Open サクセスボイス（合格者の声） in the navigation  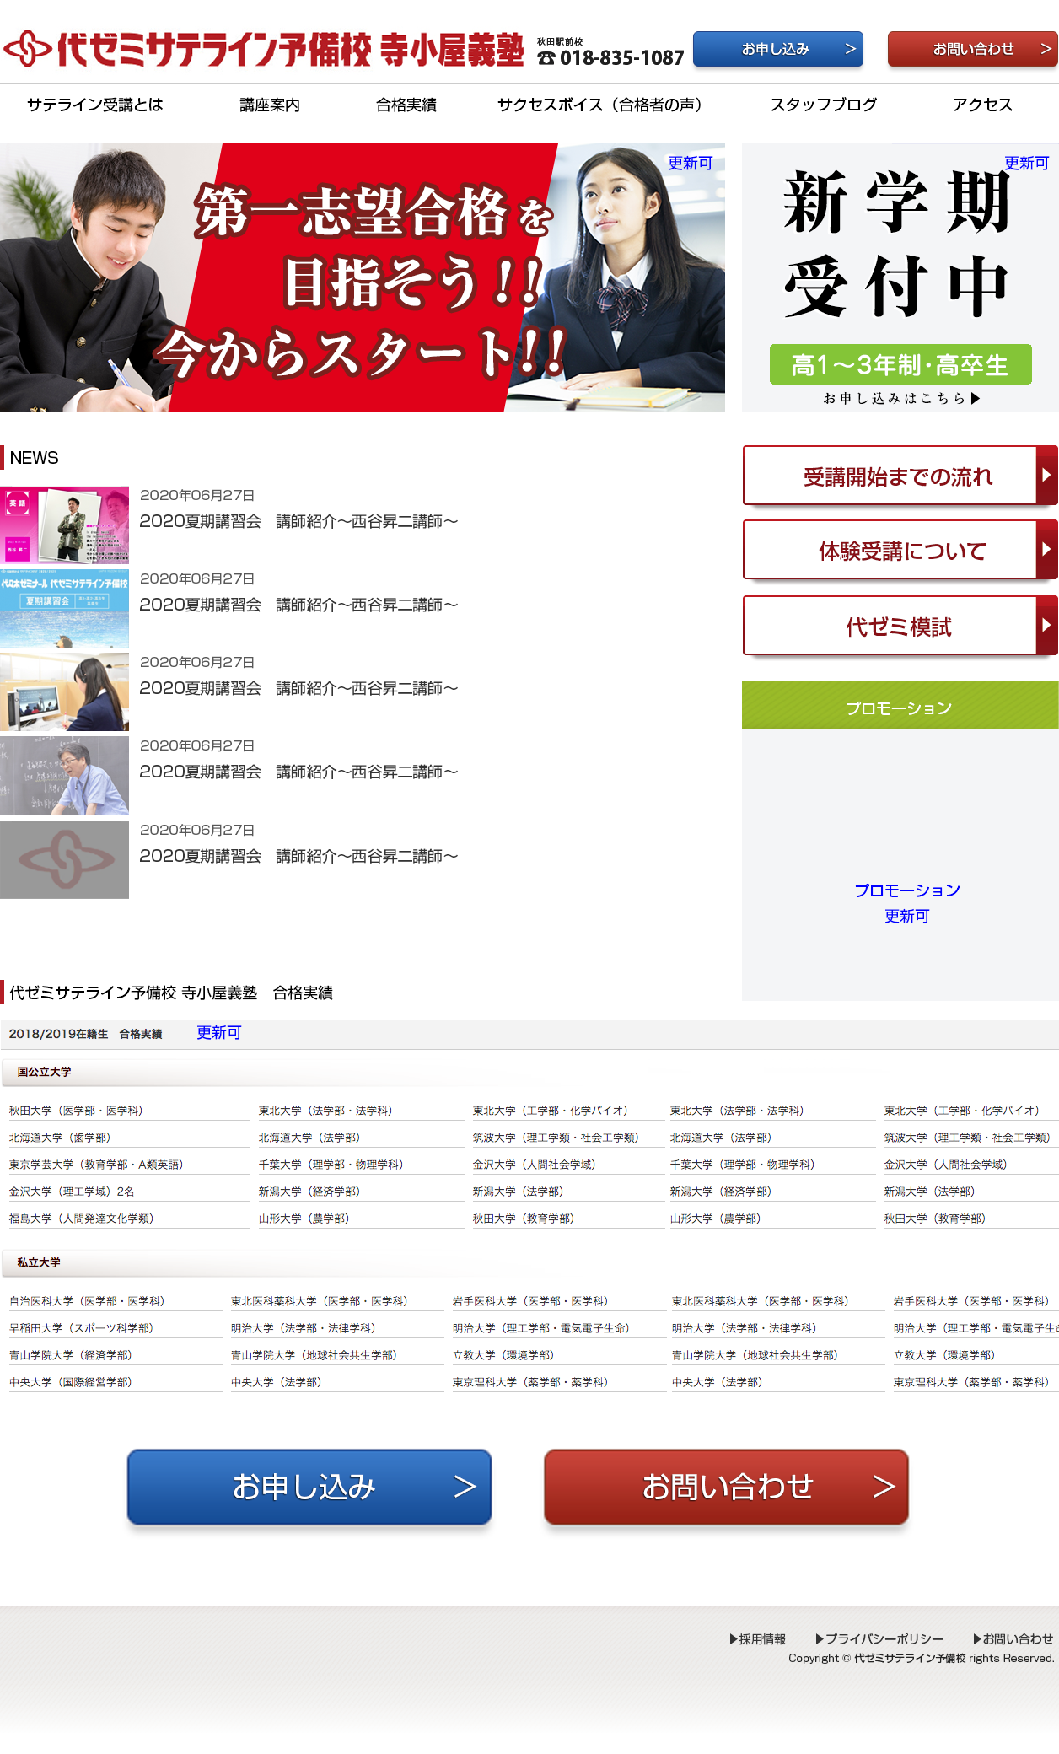point(599,105)
